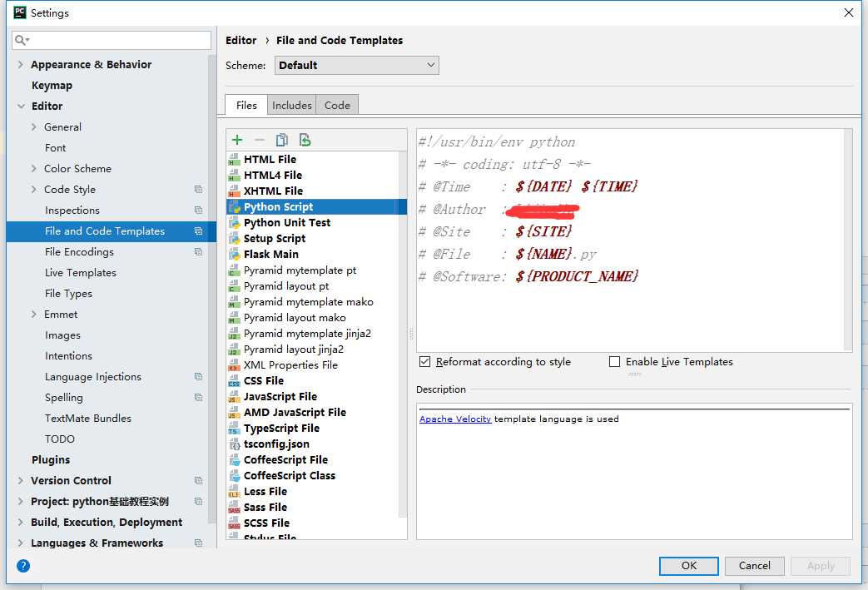
Task: Select Pyramid mytemplate pt template
Action: [300, 270]
